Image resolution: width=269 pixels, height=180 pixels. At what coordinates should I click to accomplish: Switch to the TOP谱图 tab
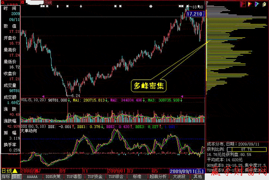[x=74, y=176]
